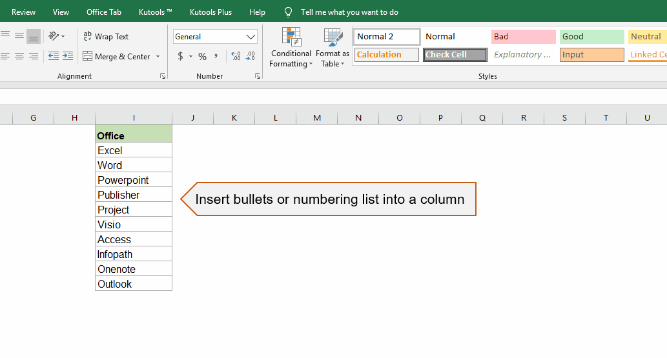Click Decrease Decimal icon
The image size is (667, 358).
[x=250, y=57]
